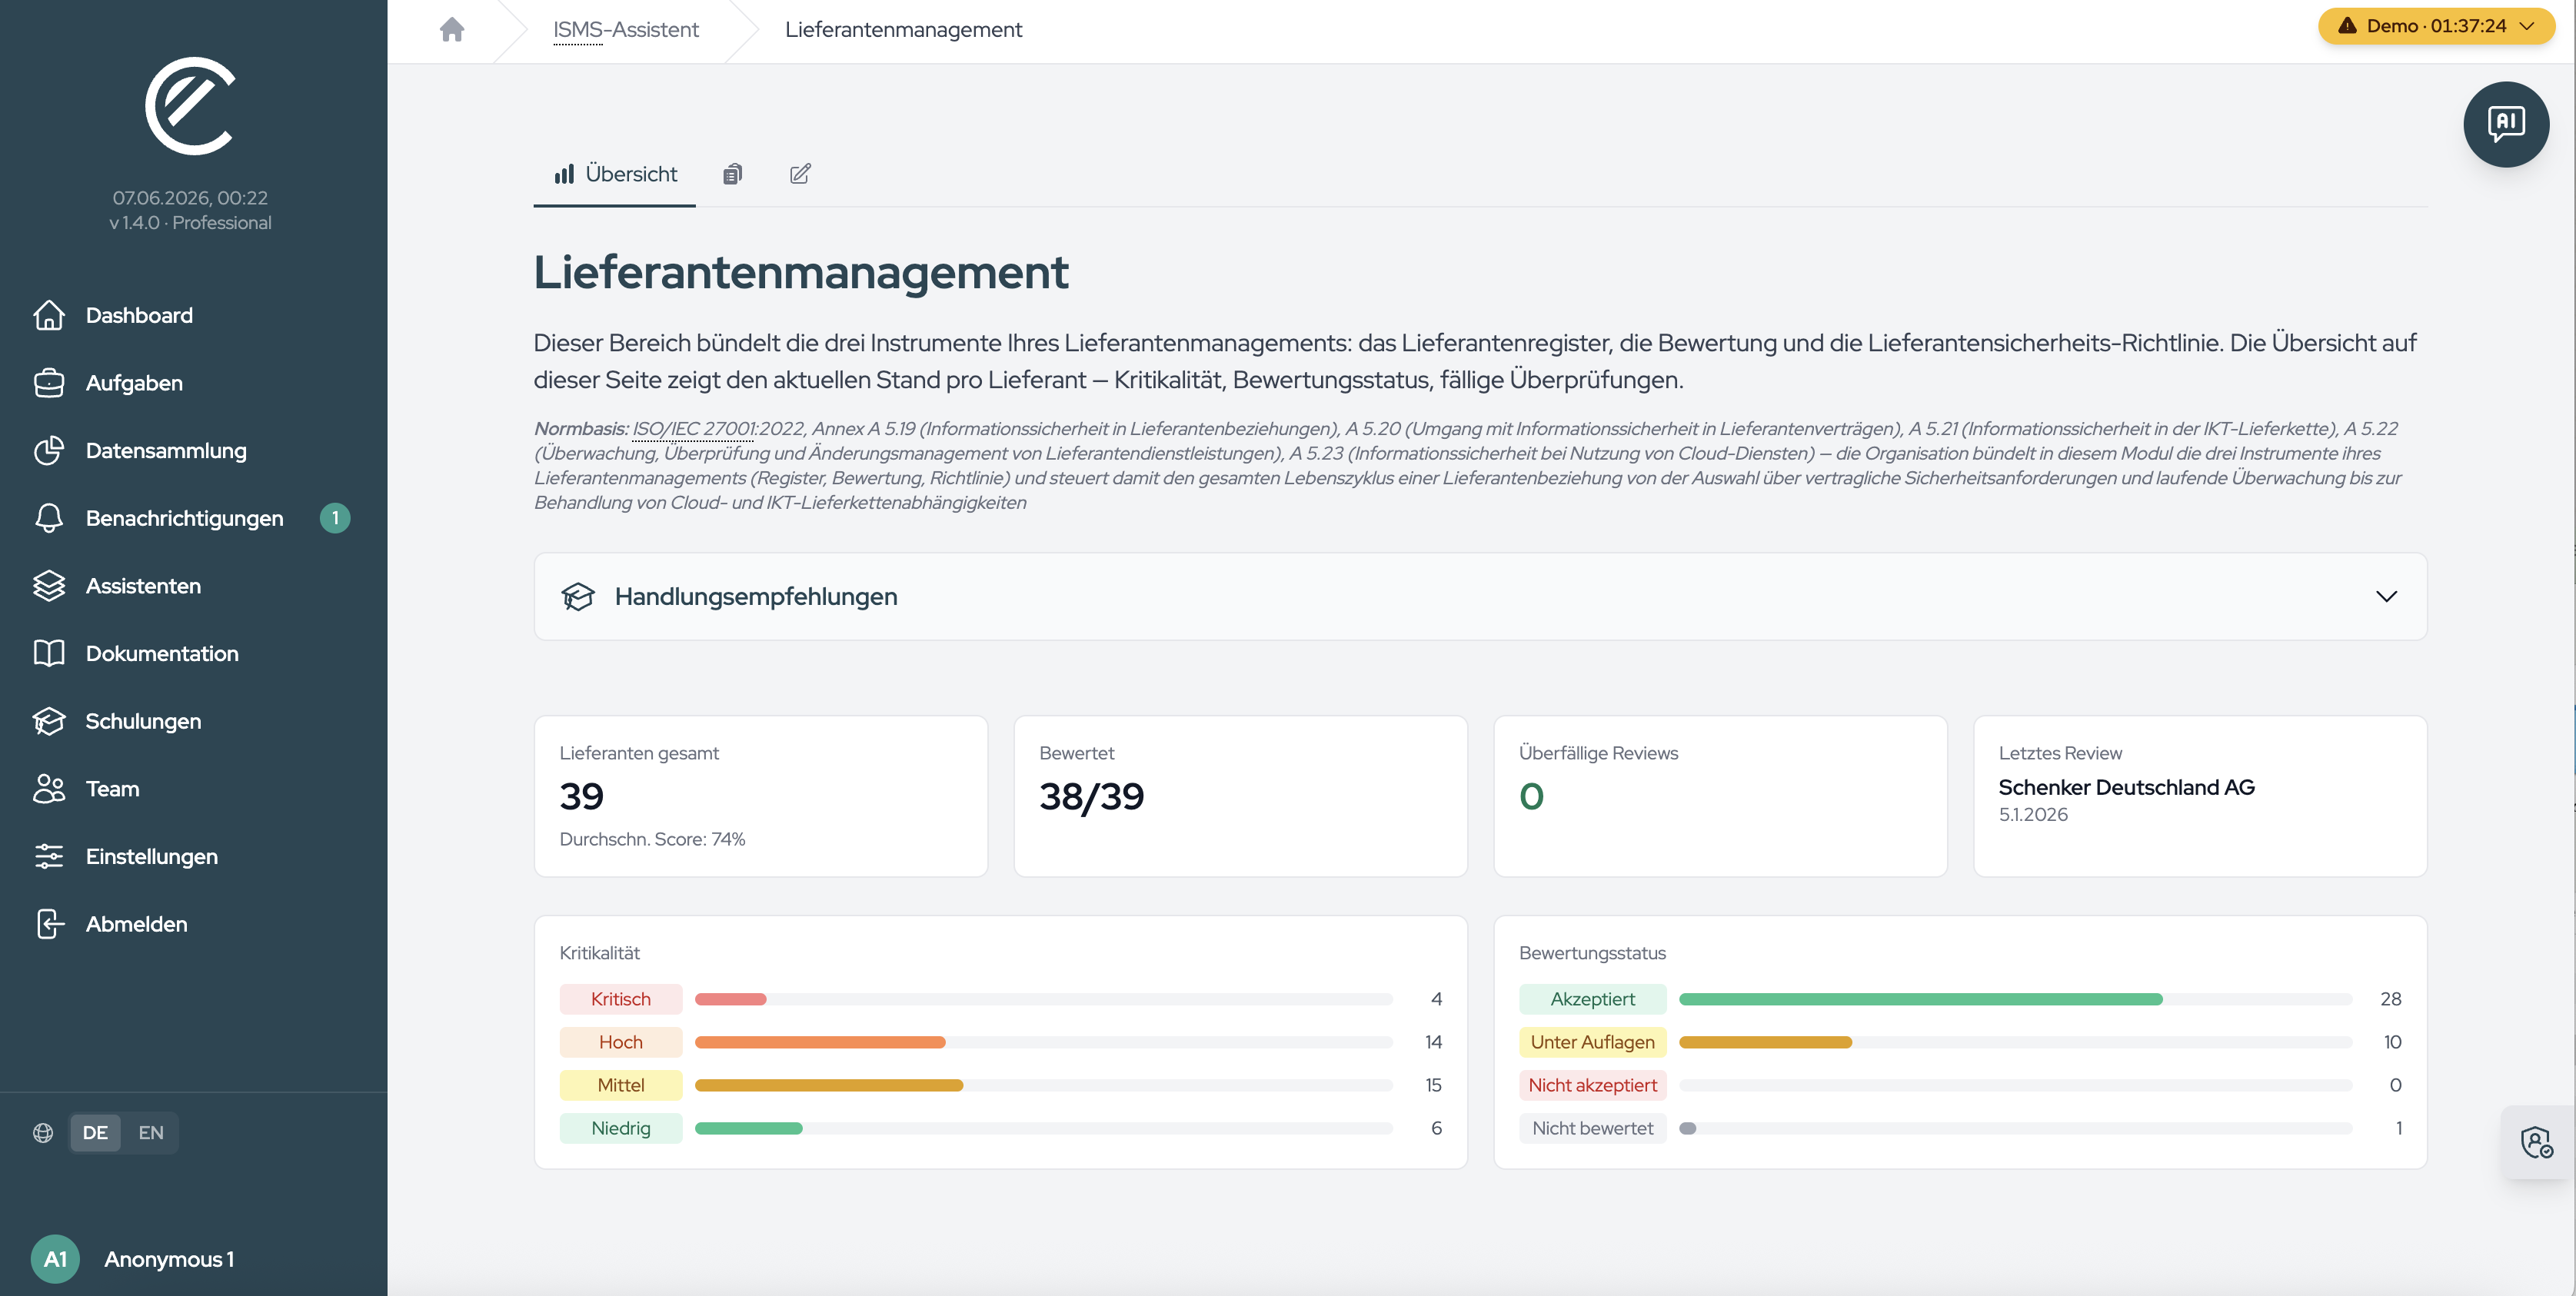The height and width of the screenshot is (1296, 2576).
Task: Click the ISMS-Assistent breadcrumb link
Action: tap(626, 30)
